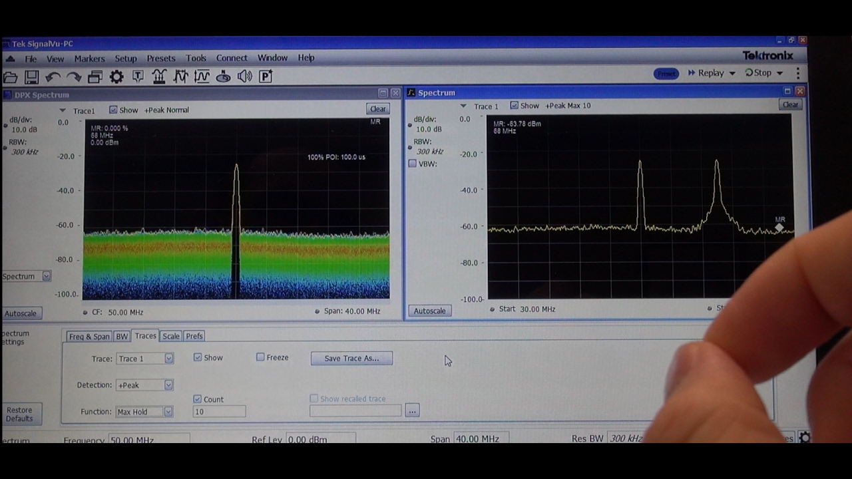Open the Markers menu
This screenshot has width=852, height=479.
[89, 59]
